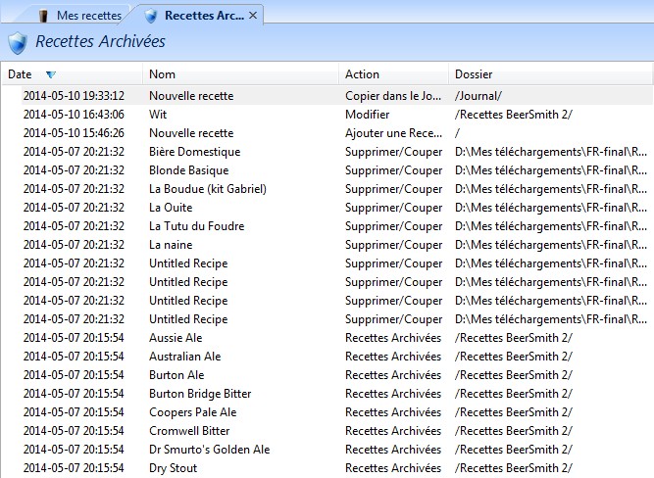Click the shield icon on Recettes Arc... tab
This screenshot has height=478, width=654.
click(150, 16)
